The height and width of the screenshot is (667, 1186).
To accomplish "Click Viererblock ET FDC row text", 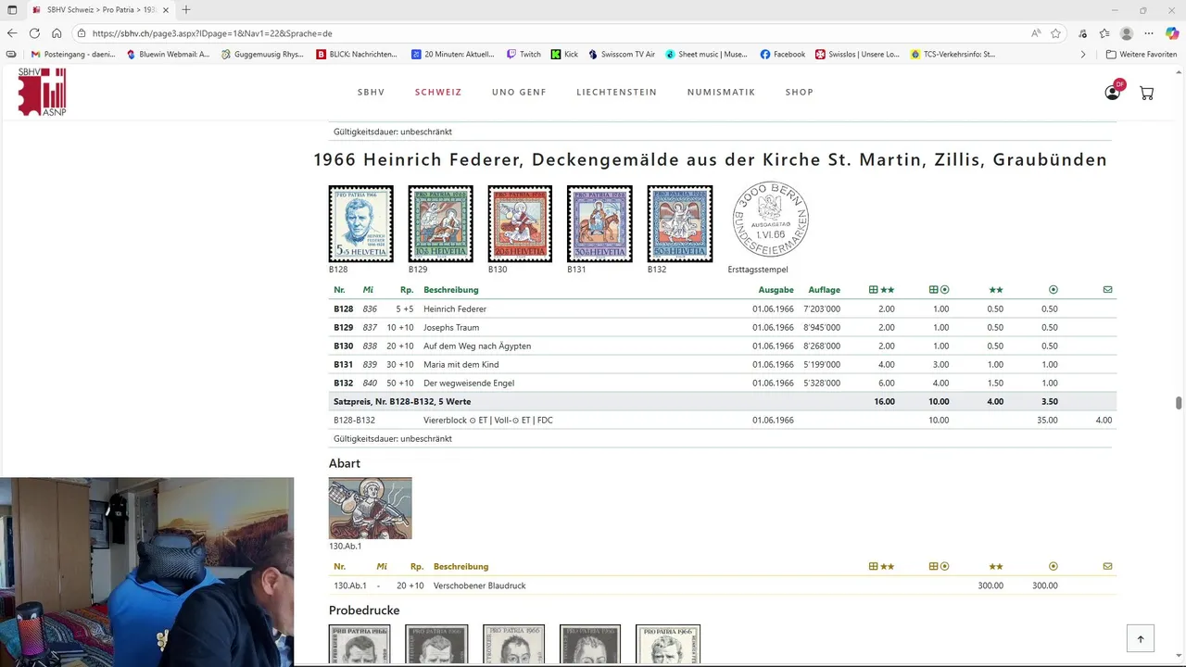I will coord(488,420).
